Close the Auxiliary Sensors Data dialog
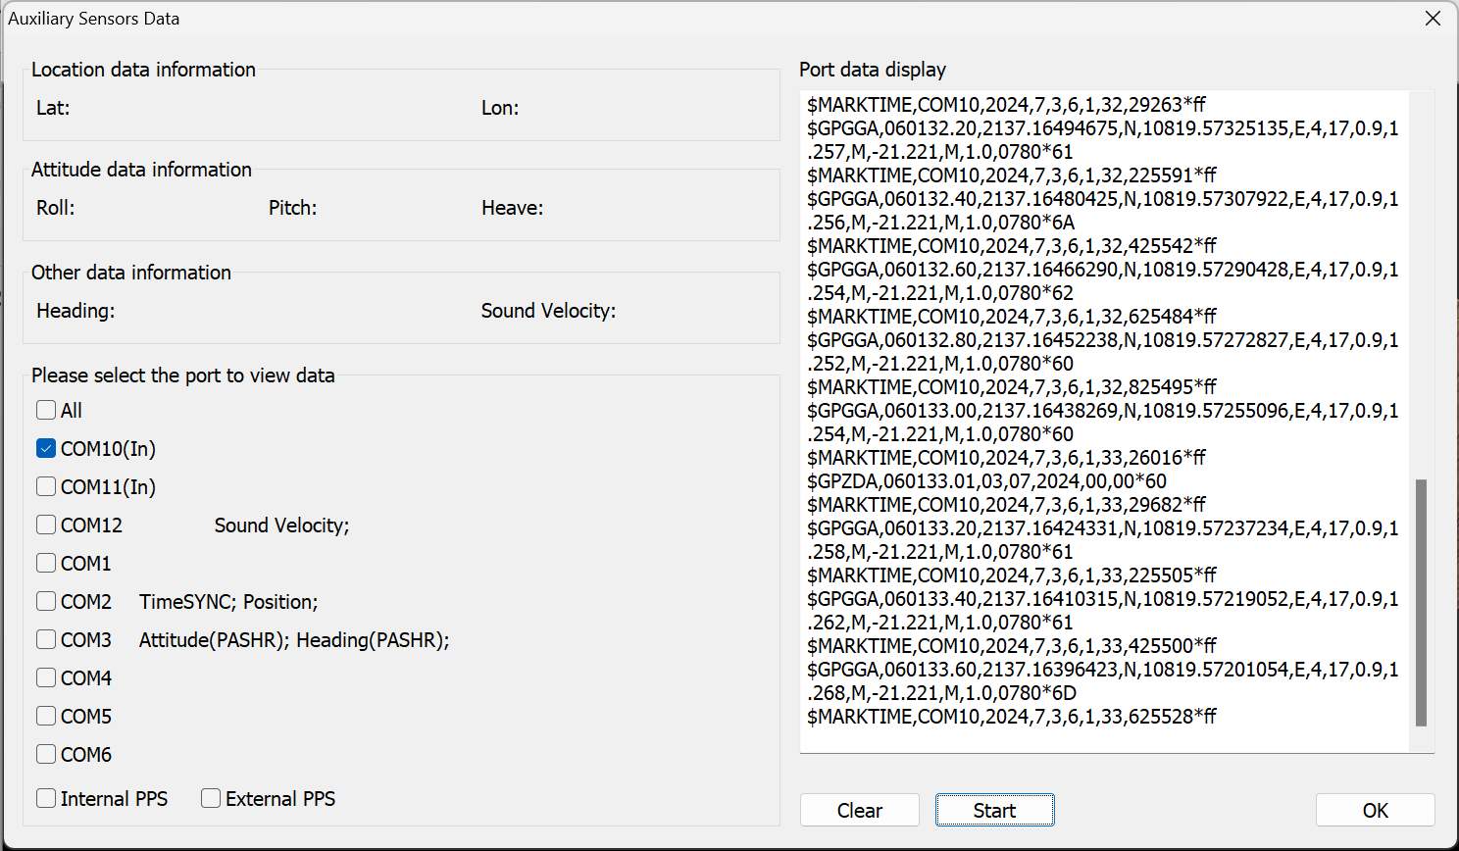The image size is (1459, 851). point(1433,19)
